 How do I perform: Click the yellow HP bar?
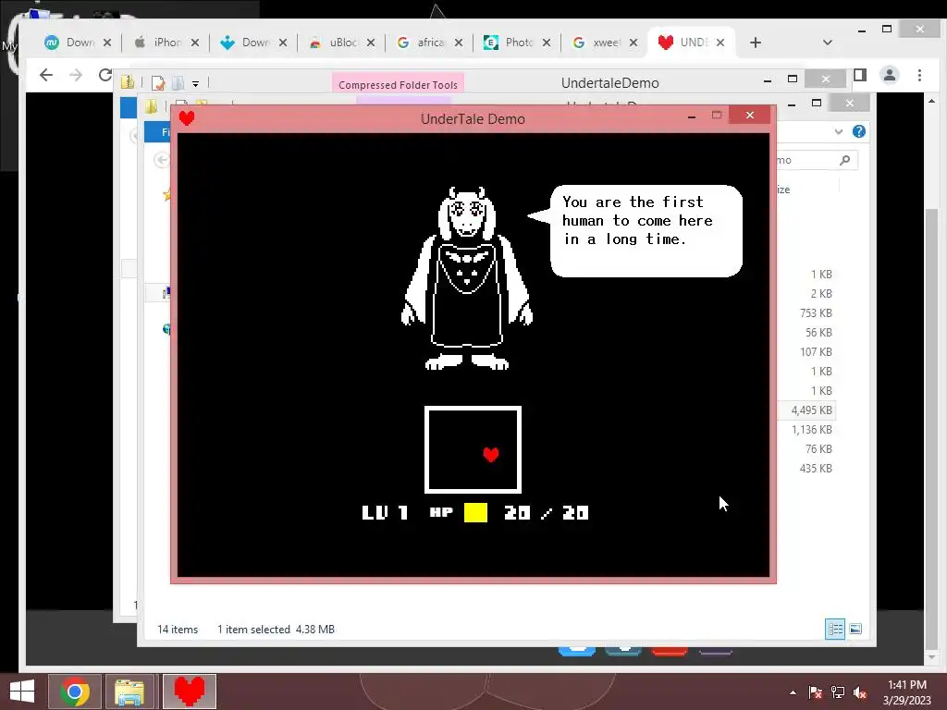[476, 512]
